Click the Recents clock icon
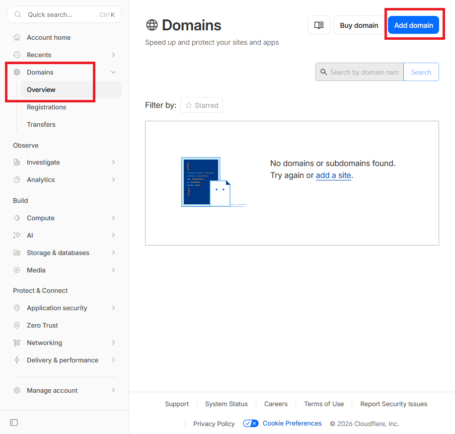 pyautogui.click(x=17, y=55)
